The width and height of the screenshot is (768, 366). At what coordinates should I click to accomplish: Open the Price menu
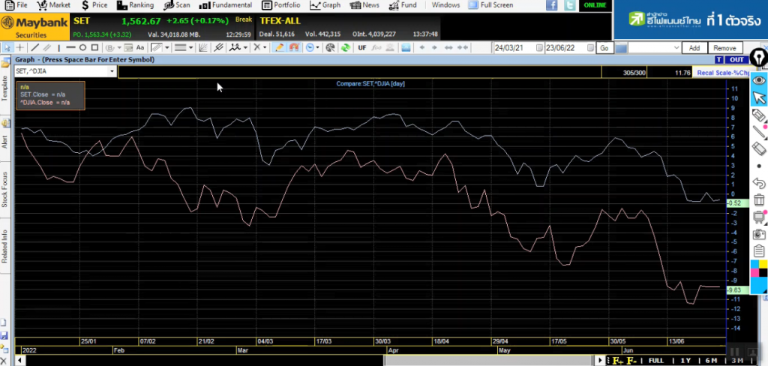point(94,5)
